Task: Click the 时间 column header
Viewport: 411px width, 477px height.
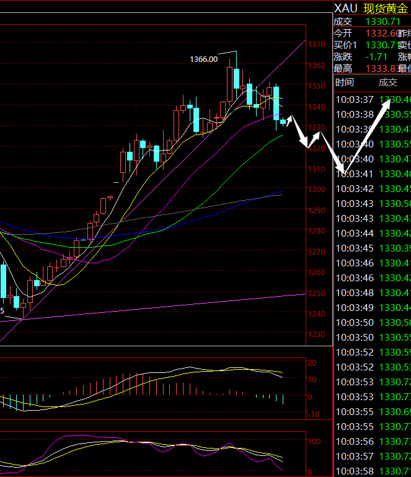Action: 345,82
